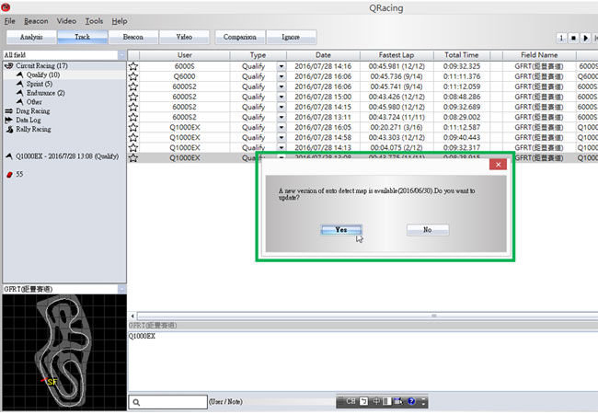Open the Video menu
598x414 pixels.
[x=66, y=21]
